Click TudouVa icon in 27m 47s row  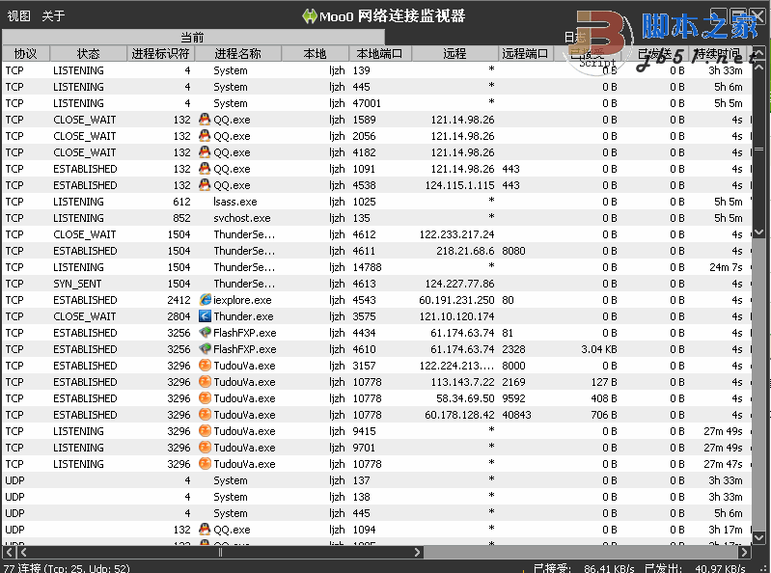(x=205, y=464)
